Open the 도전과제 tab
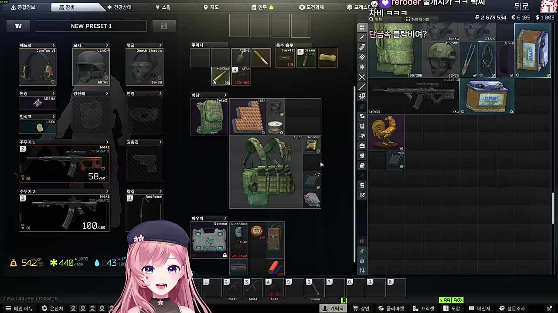This screenshot has height=313, width=558. (312, 7)
